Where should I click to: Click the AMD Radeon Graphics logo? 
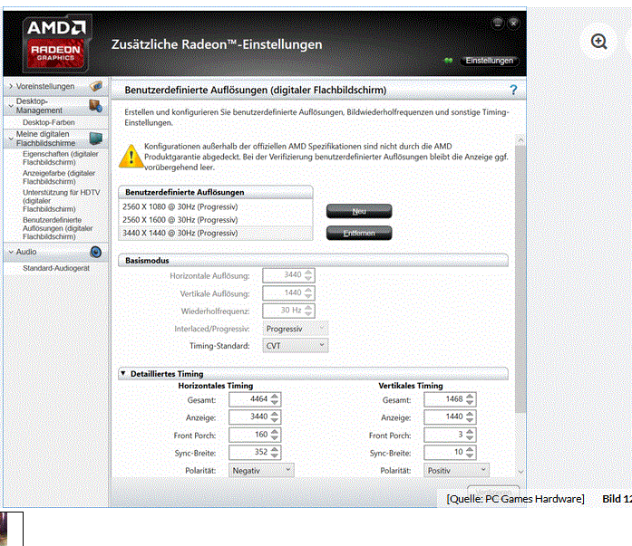tap(56, 43)
